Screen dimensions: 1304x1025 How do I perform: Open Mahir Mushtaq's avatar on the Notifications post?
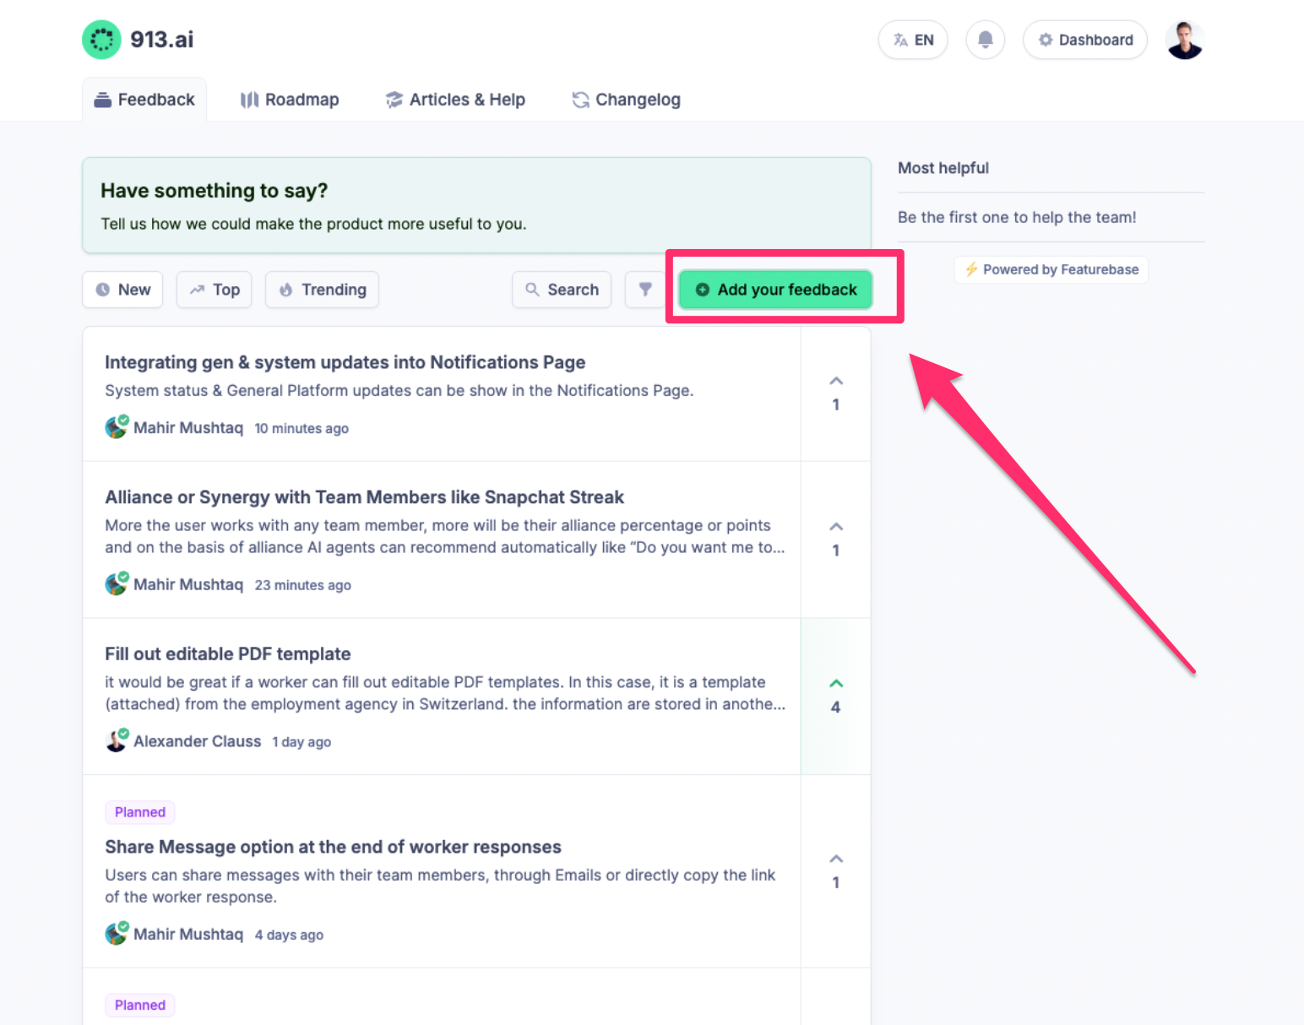pos(116,427)
